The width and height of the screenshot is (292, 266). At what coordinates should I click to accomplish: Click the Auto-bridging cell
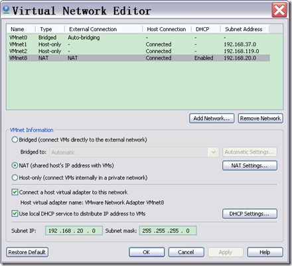[84, 38]
